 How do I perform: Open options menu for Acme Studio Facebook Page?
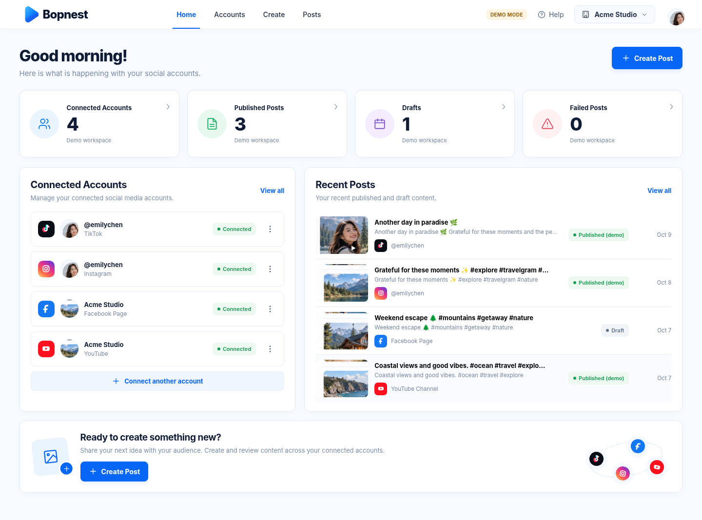(x=270, y=309)
